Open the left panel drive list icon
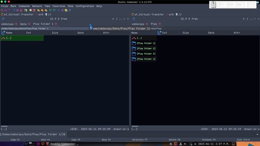This screenshot has width=260, height=146. point(3,19)
